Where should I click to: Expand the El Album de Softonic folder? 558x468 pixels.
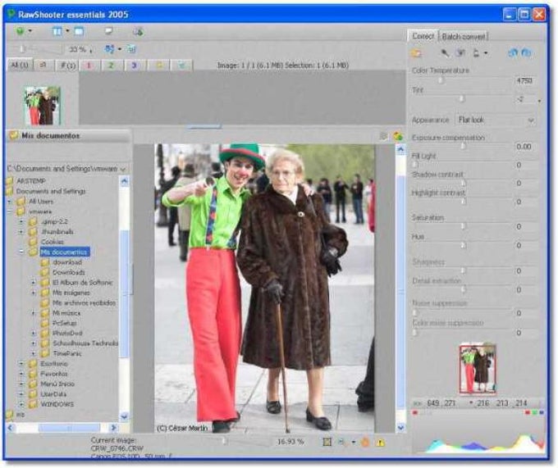(33, 283)
